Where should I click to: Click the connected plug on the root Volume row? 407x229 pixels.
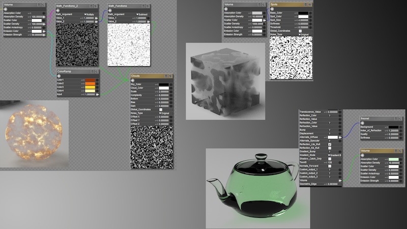pos(340,180)
